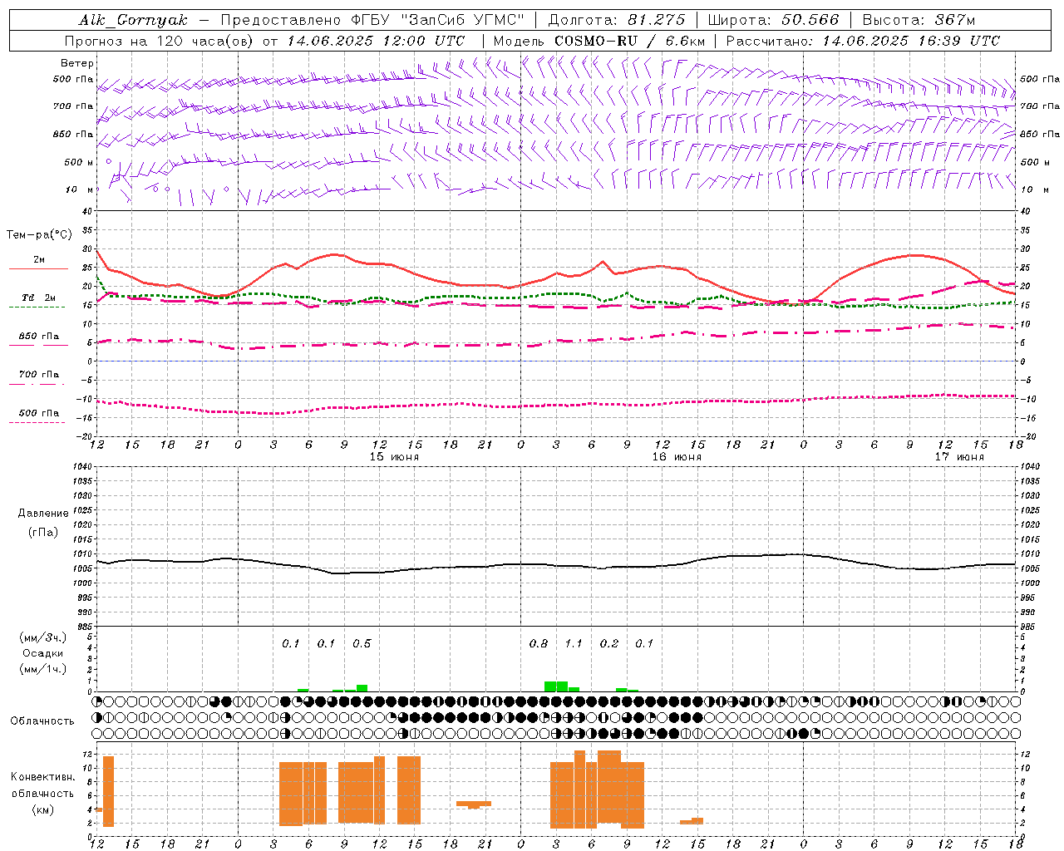The width and height of the screenshot is (1064, 851).
Task: Select the forecast start time 14.06.2025 12:00 UTC
Action: pyautogui.click(x=377, y=41)
